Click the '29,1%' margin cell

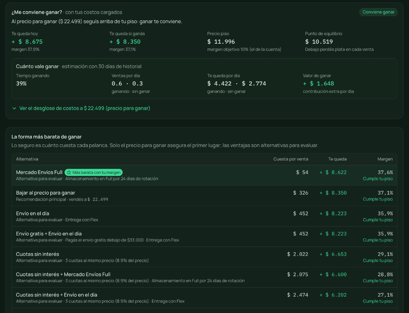point(385,254)
